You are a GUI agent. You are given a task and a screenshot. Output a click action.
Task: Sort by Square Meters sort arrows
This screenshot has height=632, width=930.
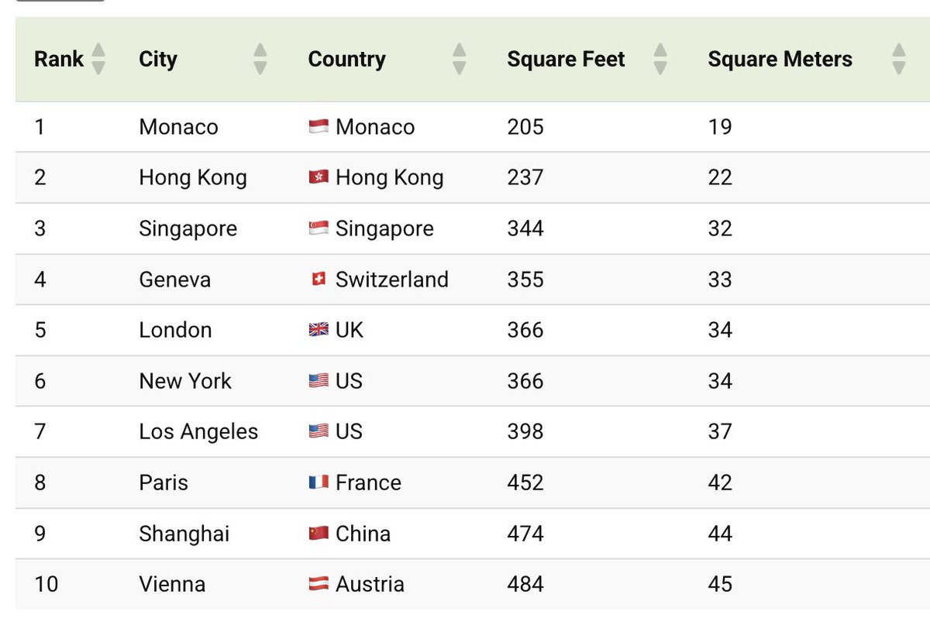click(x=899, y=59)
